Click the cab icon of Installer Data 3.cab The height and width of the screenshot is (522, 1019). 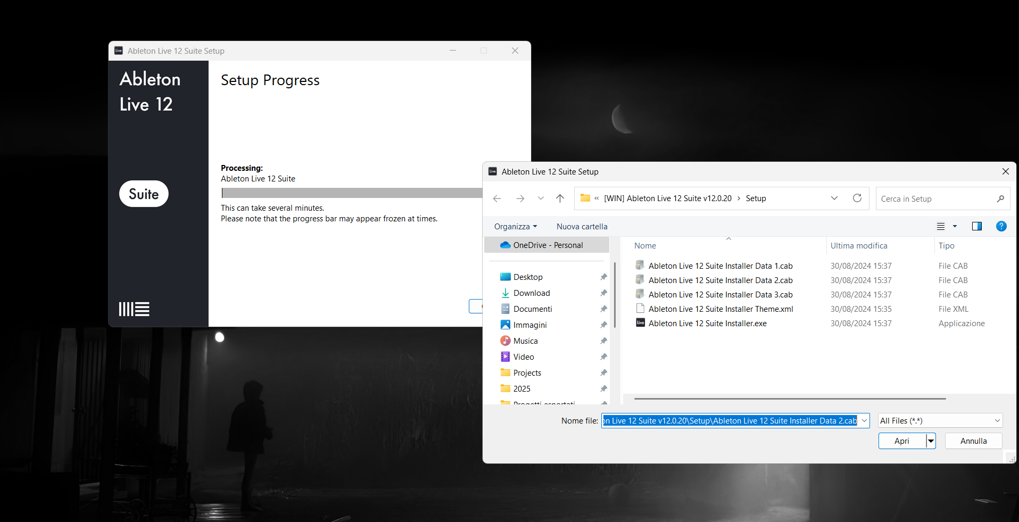[x=640, y=294]
